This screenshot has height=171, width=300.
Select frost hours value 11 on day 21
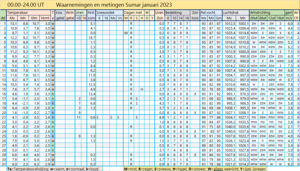tap(79, 117)
